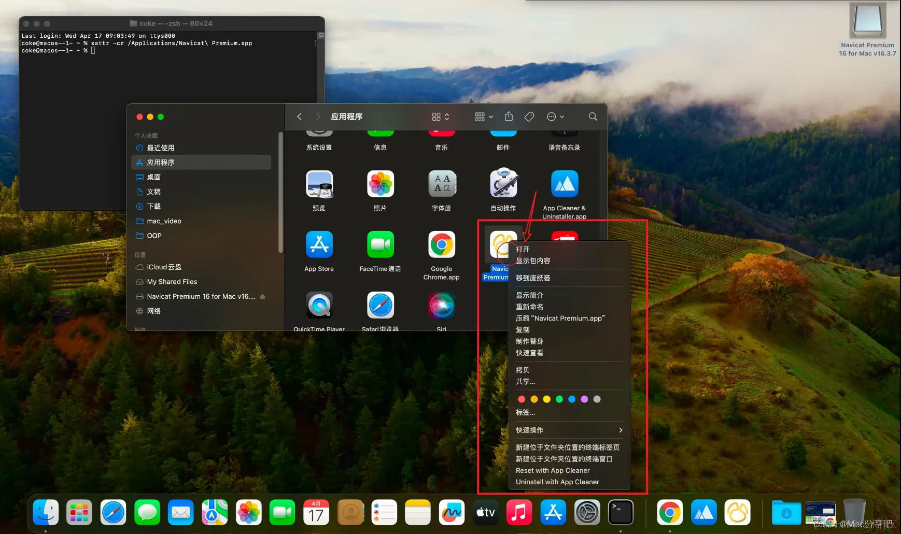
Task: Select the Siri app icon in Finder
Action: tap(442, 306)
